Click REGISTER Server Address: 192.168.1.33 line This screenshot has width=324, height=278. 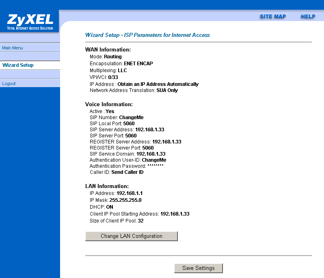pyautogui.click(x=135, y=142)
